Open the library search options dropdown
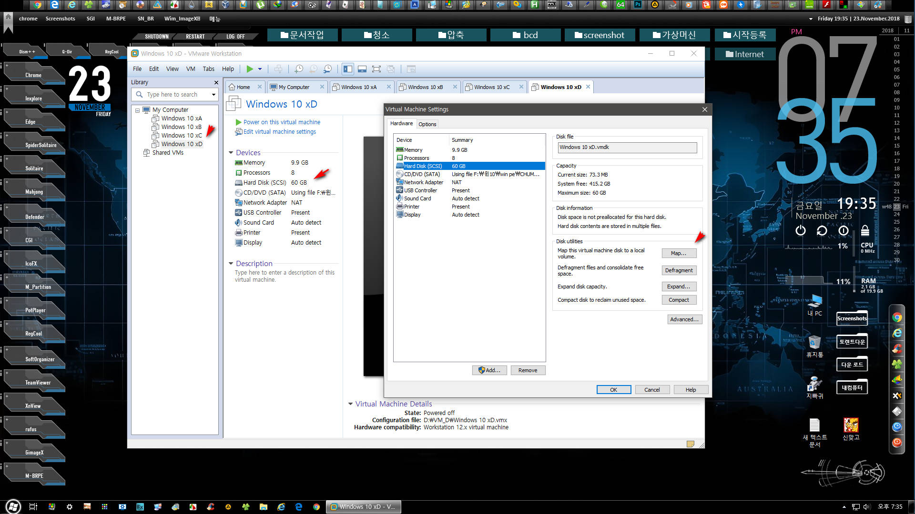Screen dimensions: 915x514 tap(213, 95)
